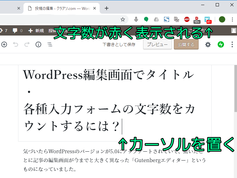Image resolution: width=237 pixels, height=178 pixels.
Task: Click into the post title field
Action: point(115,103)
